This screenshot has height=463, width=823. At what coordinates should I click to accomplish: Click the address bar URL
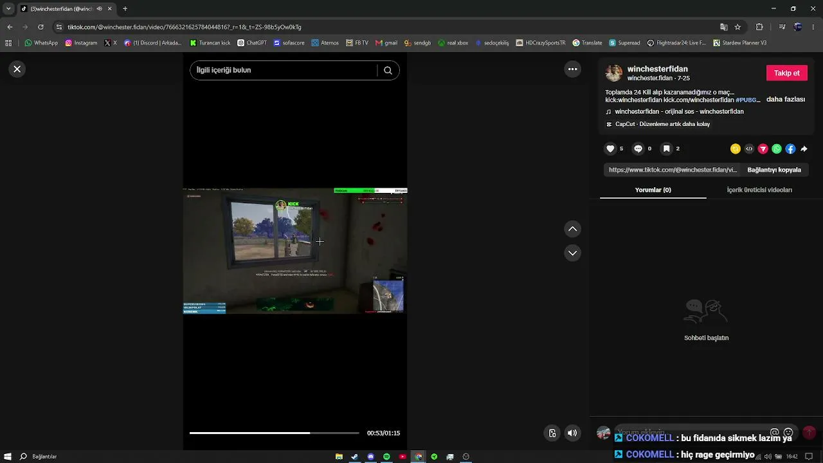(x=185, y=27)
